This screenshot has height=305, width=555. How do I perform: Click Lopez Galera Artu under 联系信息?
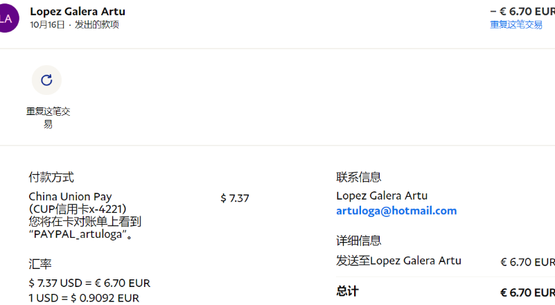[x=382, y=195]
